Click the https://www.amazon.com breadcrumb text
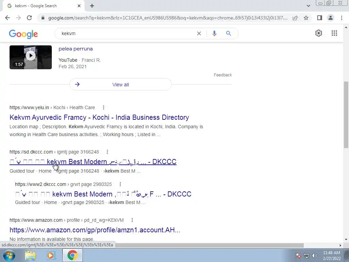This screenshot has height=262, width=349. pos(36,220)
